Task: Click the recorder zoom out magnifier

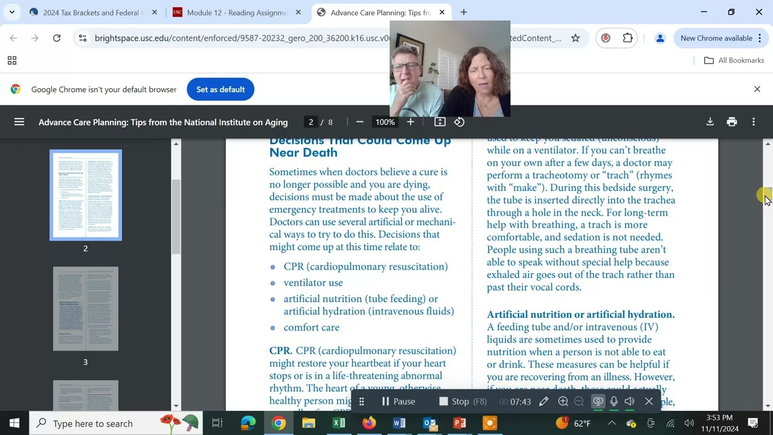Action: click(579, 401)
